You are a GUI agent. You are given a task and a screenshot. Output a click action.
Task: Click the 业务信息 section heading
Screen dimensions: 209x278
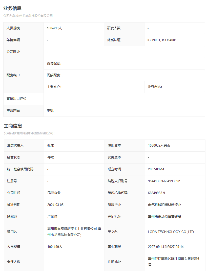point(12,8)
